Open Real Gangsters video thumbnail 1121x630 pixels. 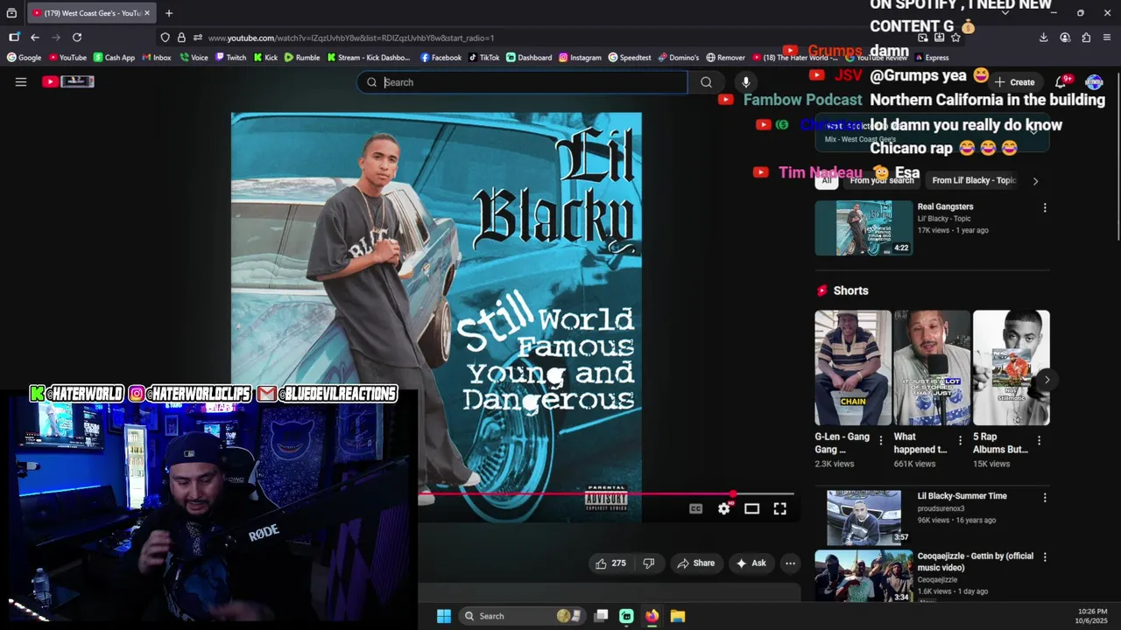pyautogui.click(x=864, y=228)
